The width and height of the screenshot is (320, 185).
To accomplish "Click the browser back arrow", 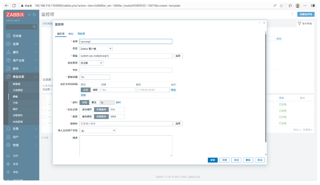I will click(7, 5).
